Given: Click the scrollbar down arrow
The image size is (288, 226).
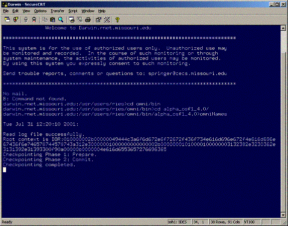Looking at the screenshot, I should click(x=283, y=215).
